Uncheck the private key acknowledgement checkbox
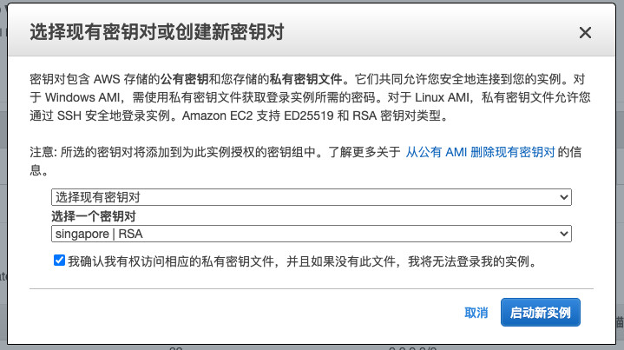 [59, 260]
